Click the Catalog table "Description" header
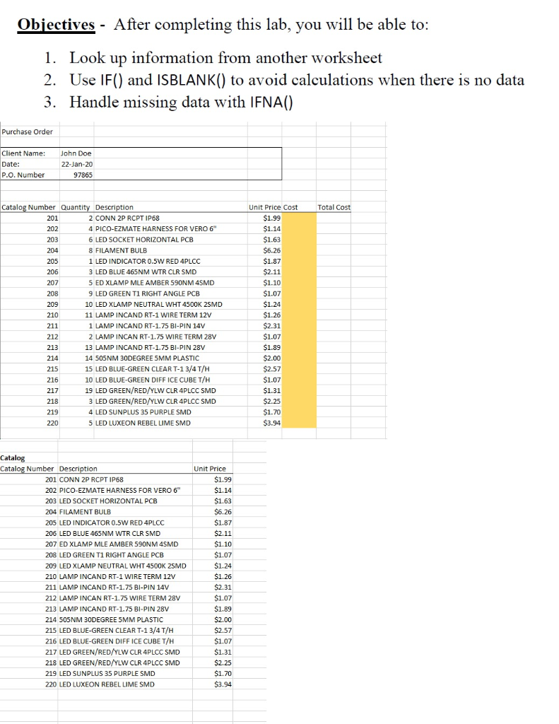Screen dimensions: 559x724 coord(78,469)
